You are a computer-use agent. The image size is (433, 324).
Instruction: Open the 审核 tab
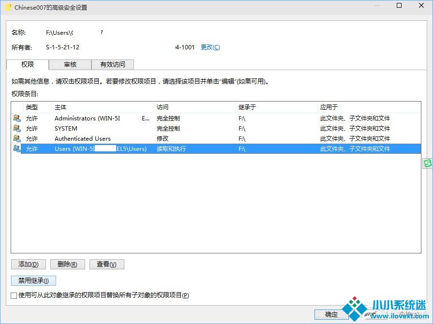pyautogui.click(x=70, y=65)
